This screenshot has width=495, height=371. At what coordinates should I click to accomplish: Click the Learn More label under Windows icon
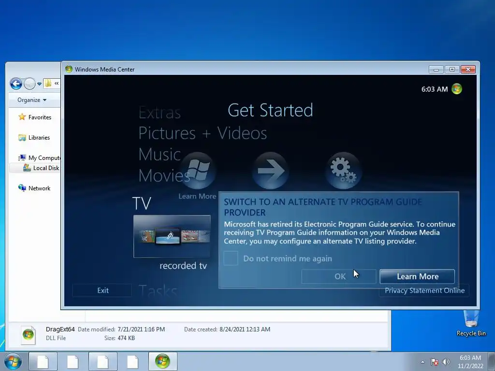tap(197, 196)
